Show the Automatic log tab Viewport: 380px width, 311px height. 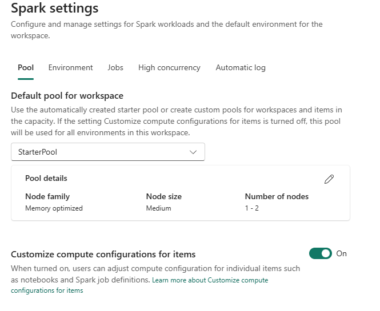[x=241, y=68]
